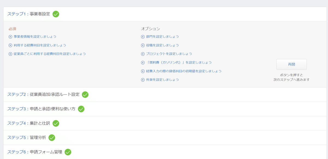Click play icon beside 利用する経費科目を設定しましょう
The width and height of the screenshot is (328, 159).
pos(10,45)
